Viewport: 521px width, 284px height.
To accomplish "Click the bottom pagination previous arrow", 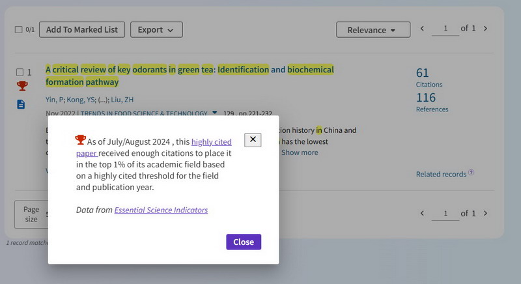I will pos(422,213).
